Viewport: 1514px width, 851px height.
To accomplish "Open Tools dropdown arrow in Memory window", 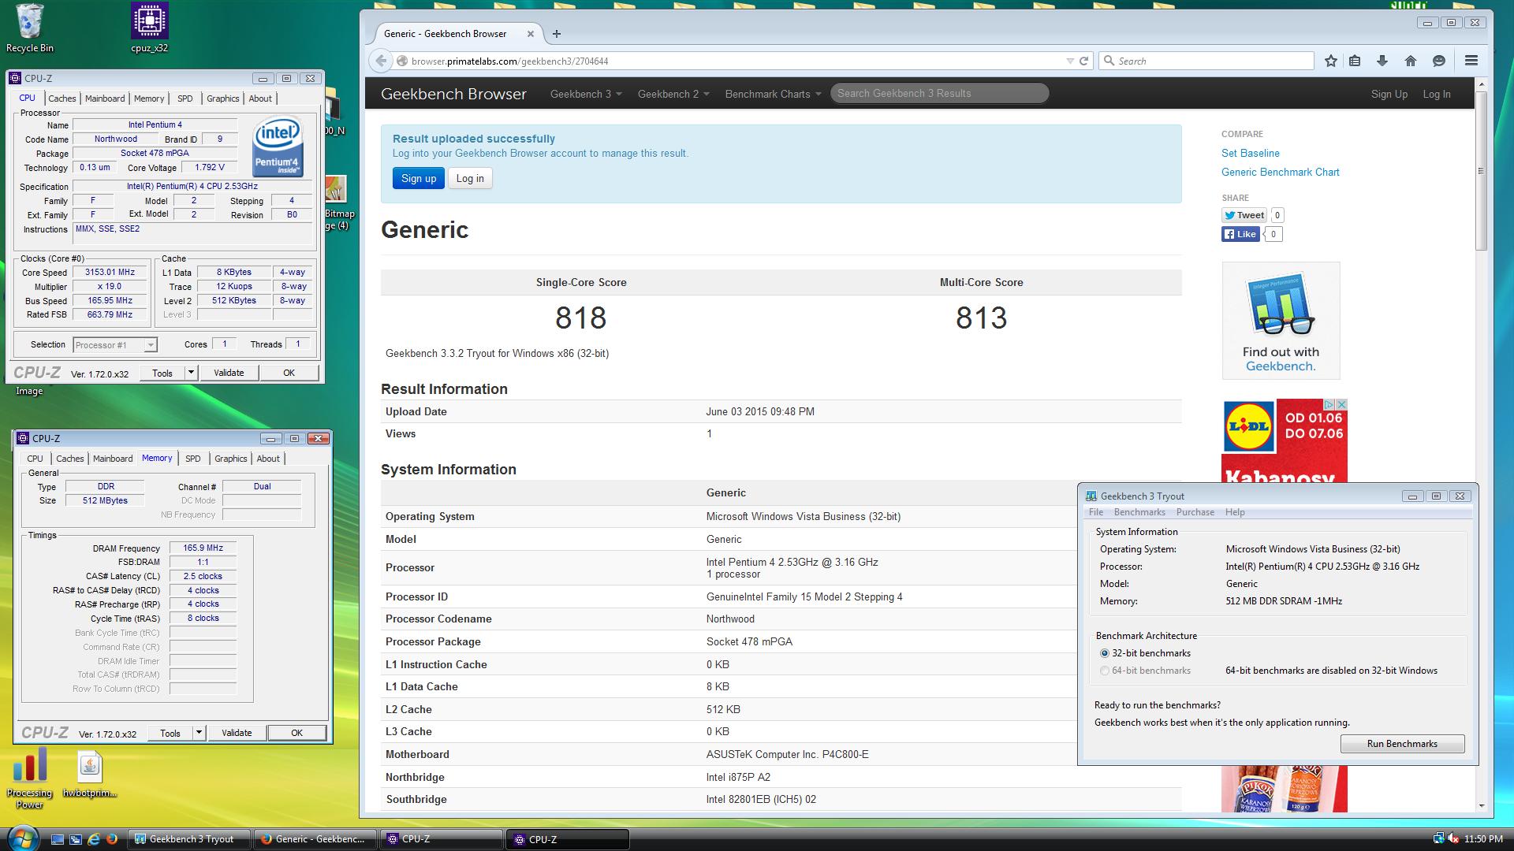I will click(199, 733).
